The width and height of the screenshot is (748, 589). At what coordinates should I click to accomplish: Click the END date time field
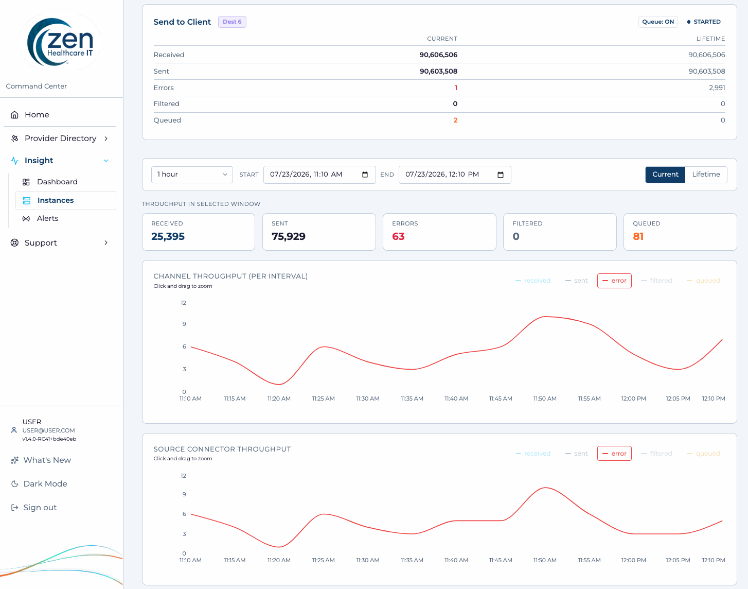click(455, 175)
